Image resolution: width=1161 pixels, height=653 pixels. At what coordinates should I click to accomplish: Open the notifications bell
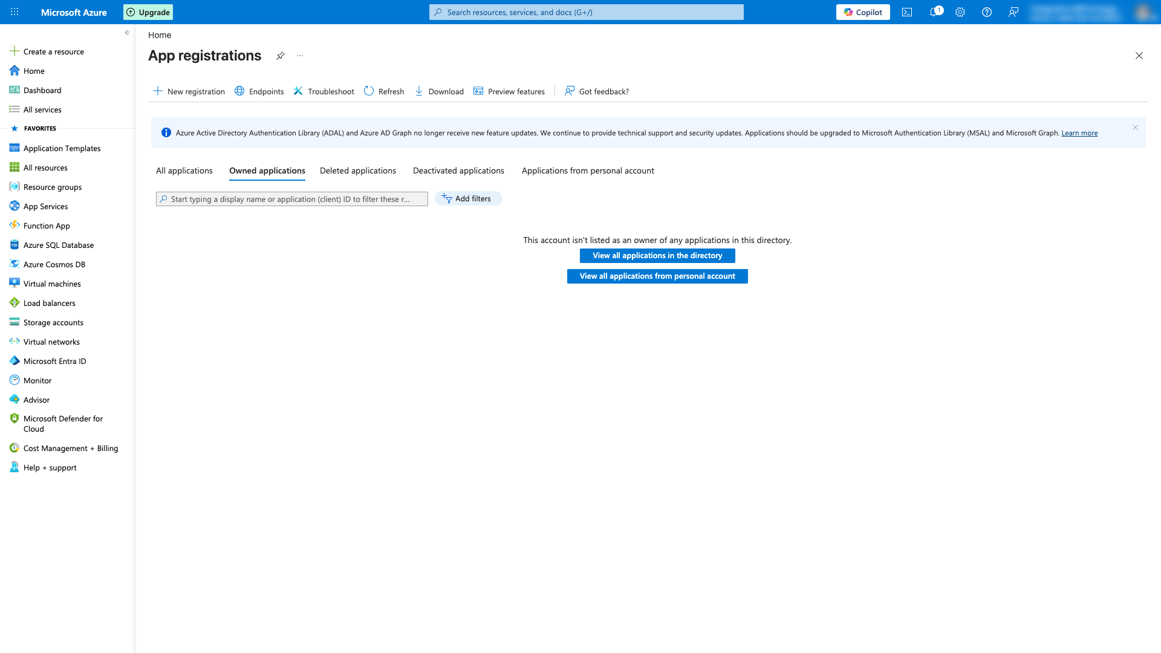tap(934, 12)
